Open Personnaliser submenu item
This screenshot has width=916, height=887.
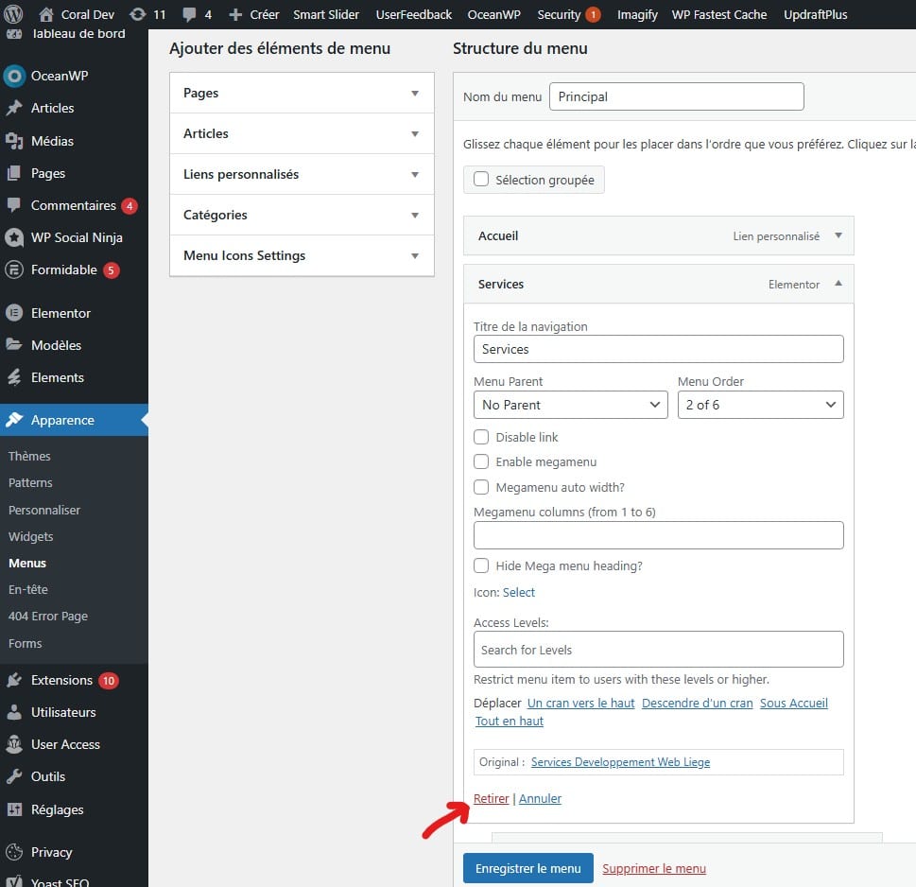[x=44, y=510]
